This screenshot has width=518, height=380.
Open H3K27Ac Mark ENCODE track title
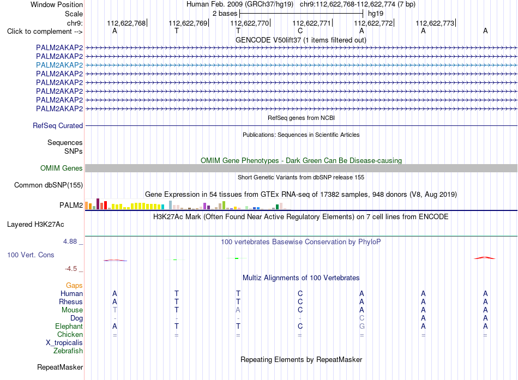[301, 217]
